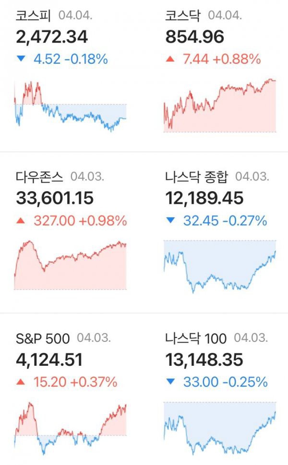Click the blue down arrow under 코스피
This screenshot has height=465, width=288.
point(21,58)
